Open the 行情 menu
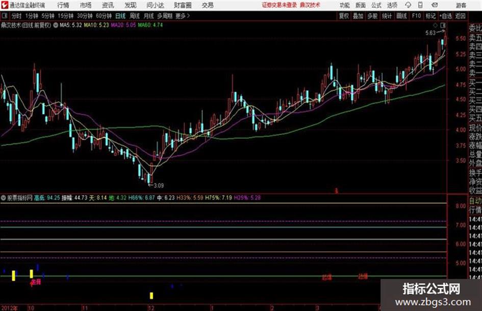The image size is (482, 311). [x=63, y=5]
